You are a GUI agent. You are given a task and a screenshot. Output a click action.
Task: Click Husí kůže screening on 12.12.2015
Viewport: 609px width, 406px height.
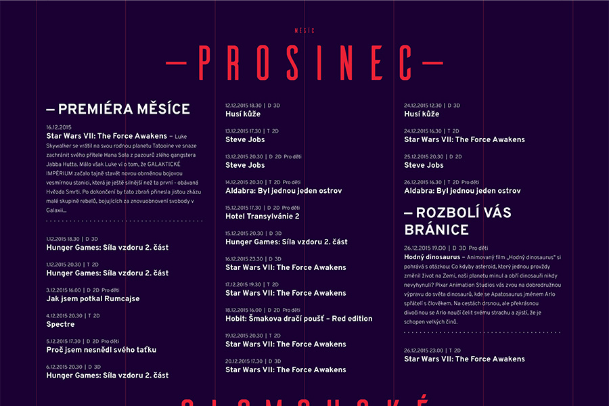[238, 114]
